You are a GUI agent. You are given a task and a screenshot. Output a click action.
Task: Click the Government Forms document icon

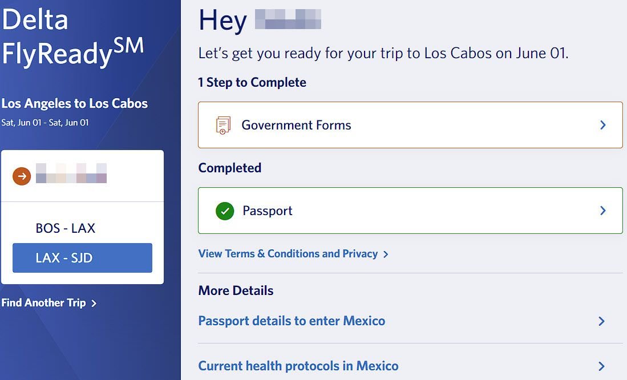(223, 125)
